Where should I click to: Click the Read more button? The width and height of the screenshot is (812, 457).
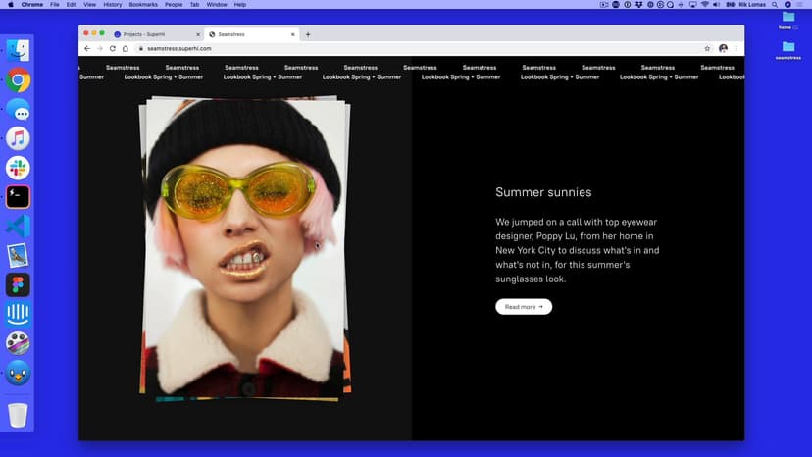tap(524, 307)
